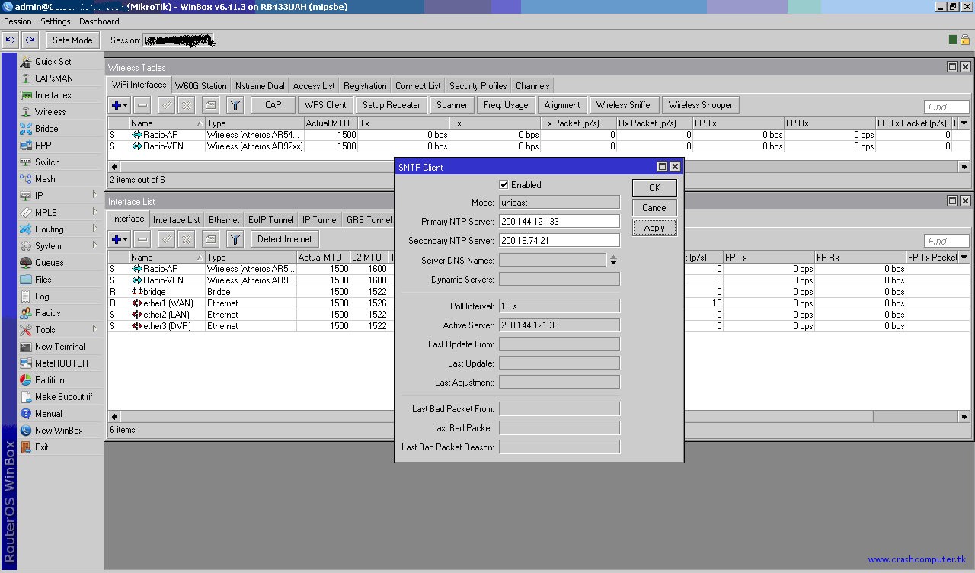Expand the MPLS submenu
The height and width of the screenshot is (573, 975).
point(94,213)
